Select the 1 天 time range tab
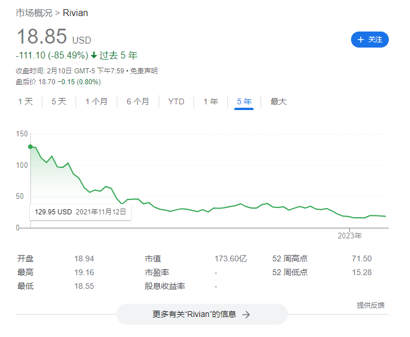The width and height of the screenshot is (410, 337). (26, 101)
